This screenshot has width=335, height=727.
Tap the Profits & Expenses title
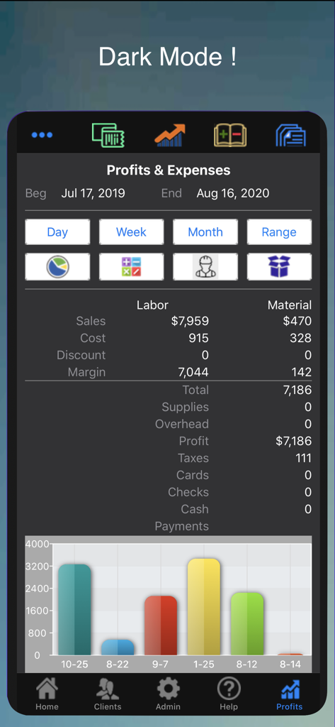[x=169, y=170]
